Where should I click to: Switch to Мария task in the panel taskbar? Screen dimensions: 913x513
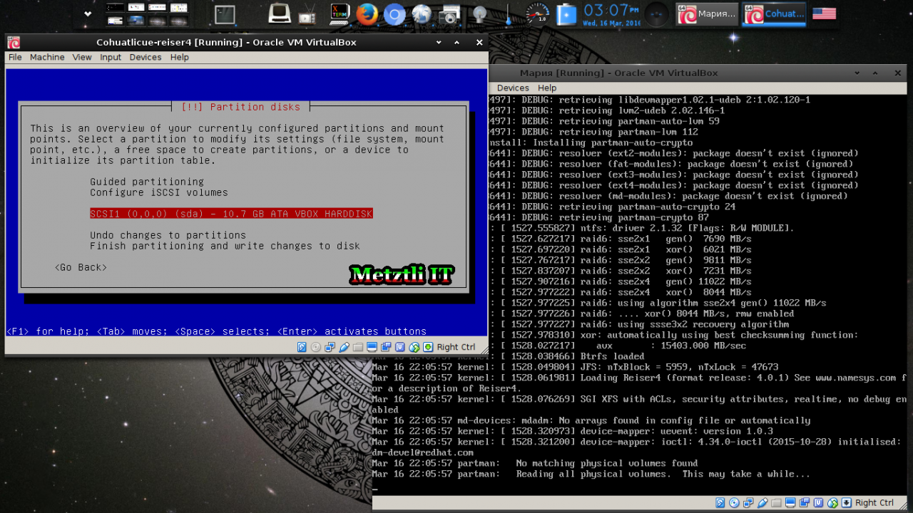pyautogui.click(x=707, y=14)
